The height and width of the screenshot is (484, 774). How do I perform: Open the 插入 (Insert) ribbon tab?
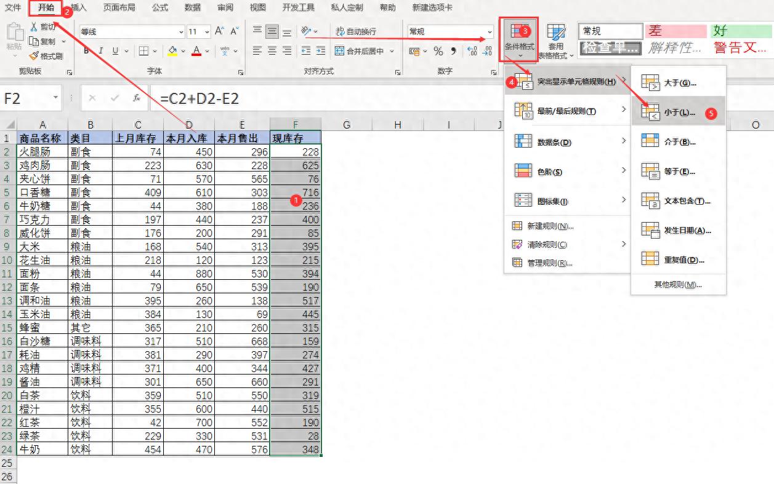(79, 7)
